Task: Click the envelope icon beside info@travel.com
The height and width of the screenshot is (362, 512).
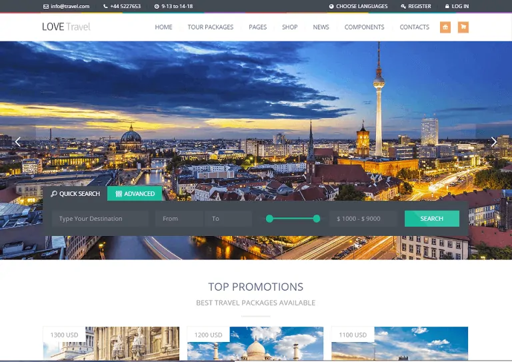Action: pyautogui.click(x=46, y=7)
